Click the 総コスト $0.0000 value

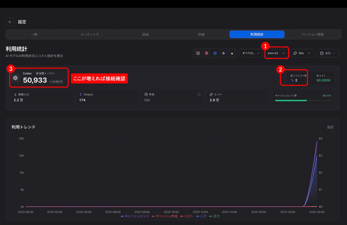pyautogui.click(x=324, y=80)
